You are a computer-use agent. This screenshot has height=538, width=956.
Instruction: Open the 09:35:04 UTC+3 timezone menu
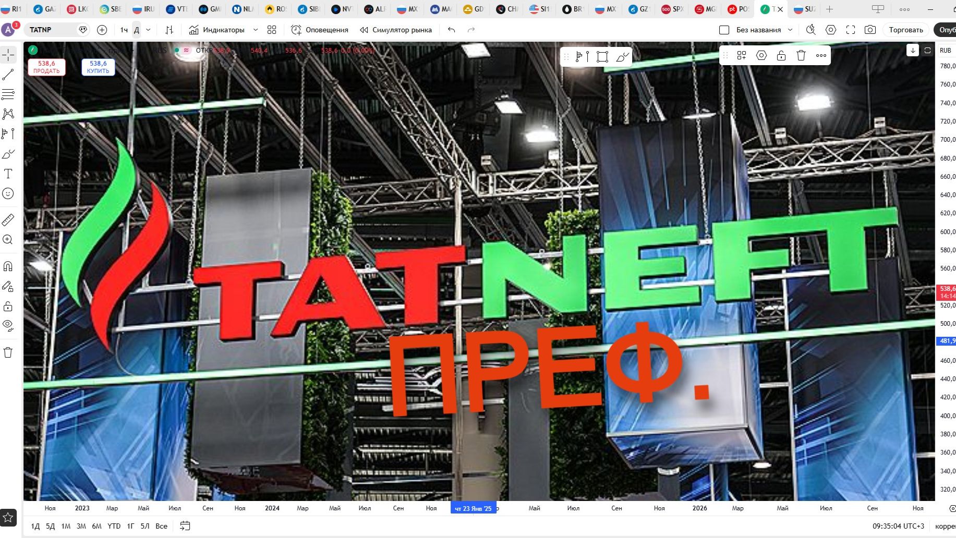(898, 526)
